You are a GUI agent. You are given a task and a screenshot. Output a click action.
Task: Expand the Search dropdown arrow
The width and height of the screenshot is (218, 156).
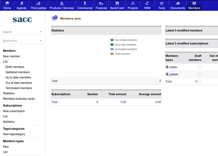pos(40,32)
